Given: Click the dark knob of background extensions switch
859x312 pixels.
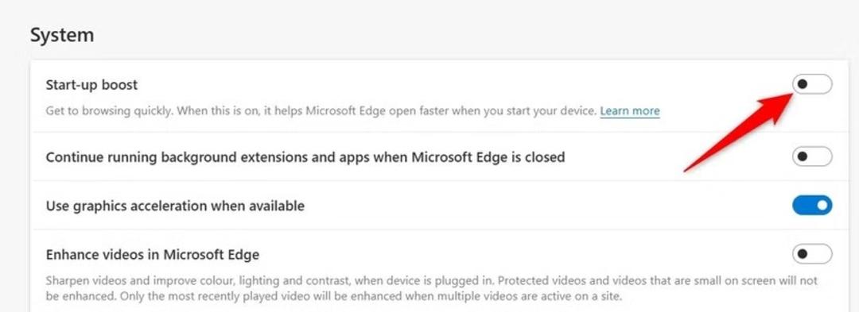Looking at the screenshot, I should pyautogui.click(x=803, y=157).
